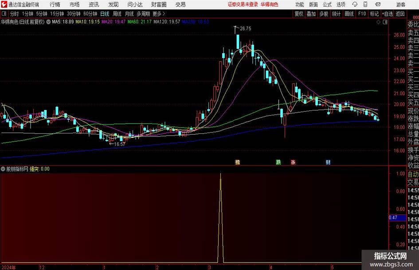Screen dimensions: 419x270
Task: Click the 游客 user account label
Action: (x=400, y=4)
